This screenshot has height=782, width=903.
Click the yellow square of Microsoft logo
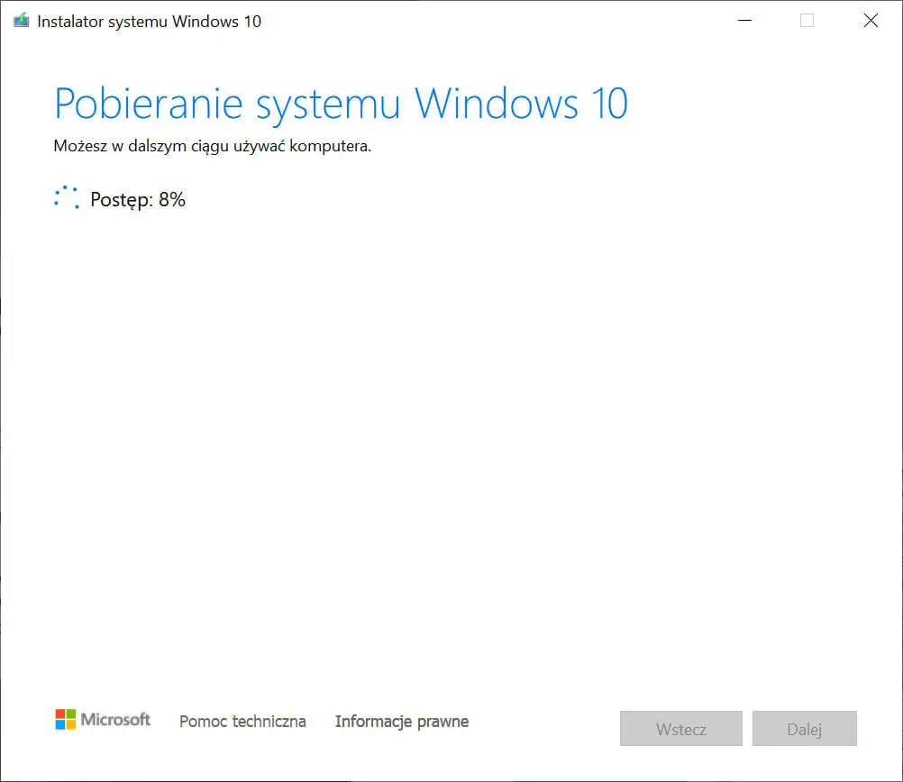71,724
